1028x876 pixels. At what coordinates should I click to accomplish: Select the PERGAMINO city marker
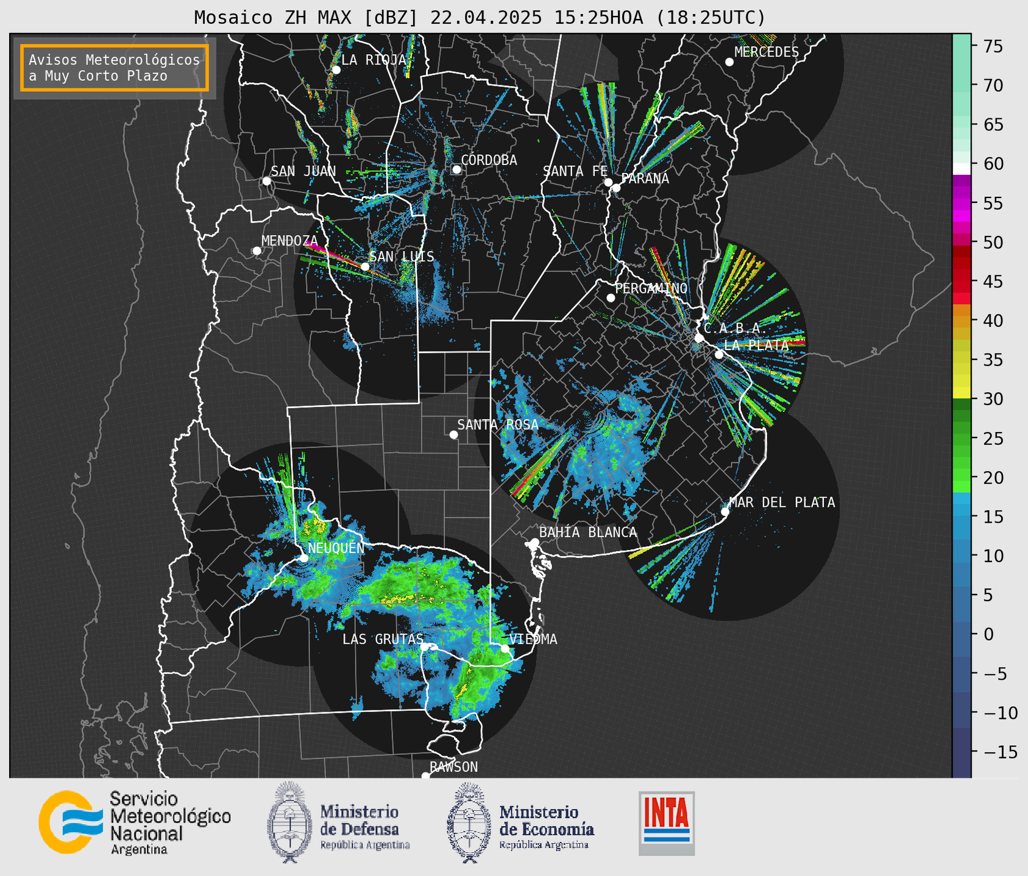click(x=611, y=298)
